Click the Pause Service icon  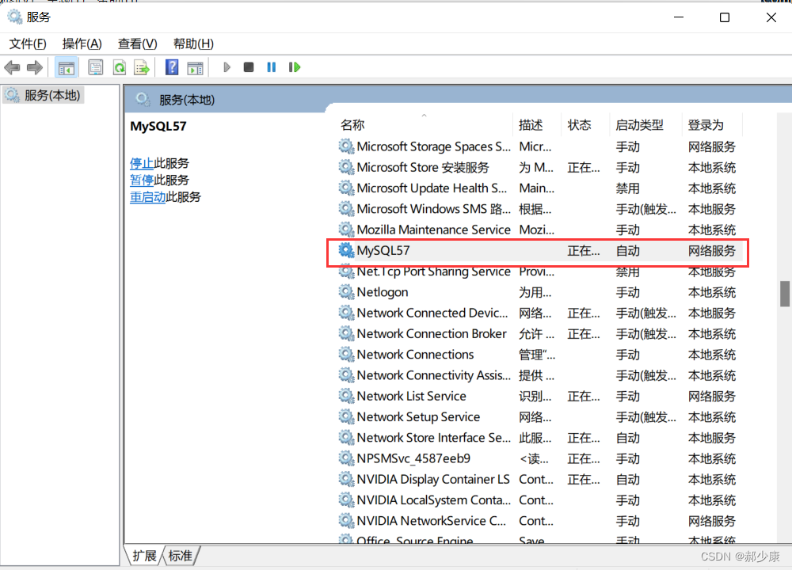(272, 67)
